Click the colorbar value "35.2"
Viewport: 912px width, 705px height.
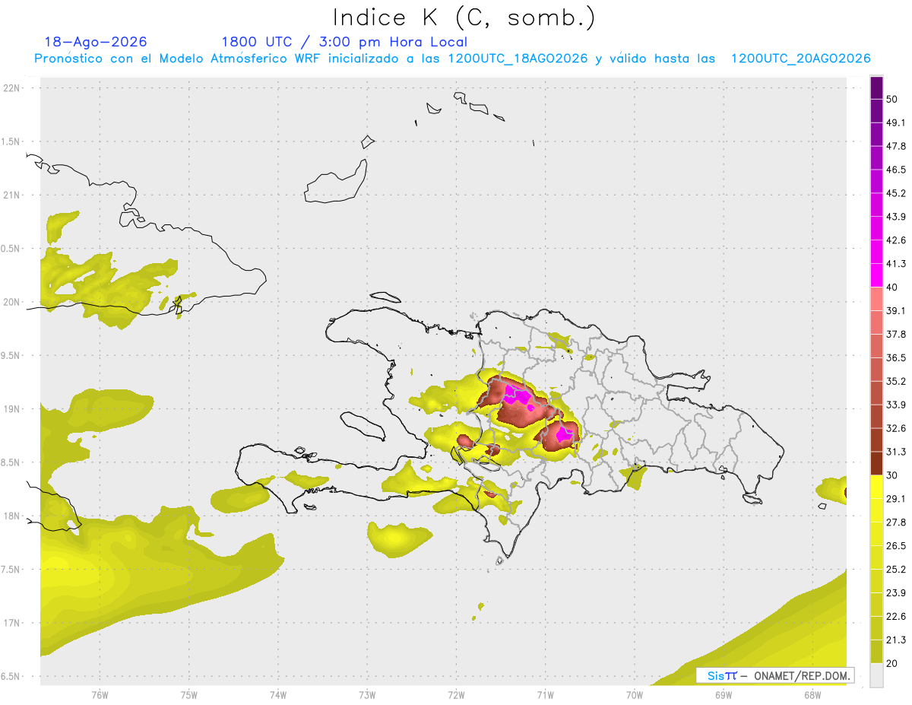pos(896,381)
